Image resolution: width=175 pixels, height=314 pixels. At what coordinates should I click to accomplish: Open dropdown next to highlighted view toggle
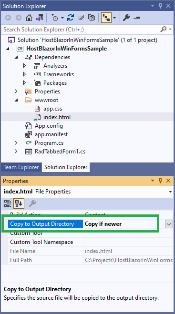click(114, 18)
